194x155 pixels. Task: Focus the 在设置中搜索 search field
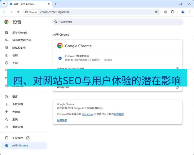click(x=118, y=22)
